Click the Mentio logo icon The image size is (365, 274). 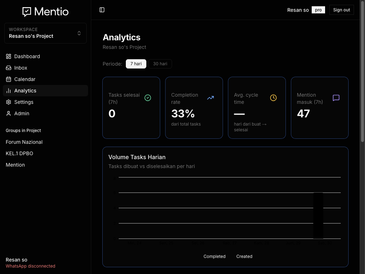tap(26, 12)
